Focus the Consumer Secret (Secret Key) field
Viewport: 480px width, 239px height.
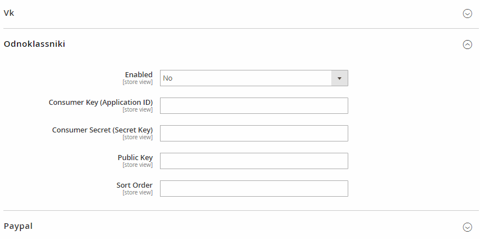coord(254,133)
